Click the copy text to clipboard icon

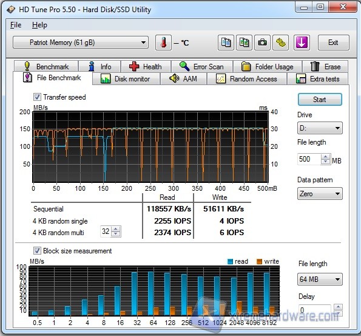click(226, 43)
